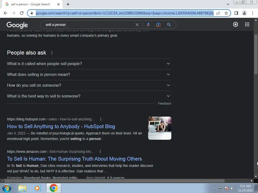
Task: Search by image with camera icon
Action: tap(158, 25)
